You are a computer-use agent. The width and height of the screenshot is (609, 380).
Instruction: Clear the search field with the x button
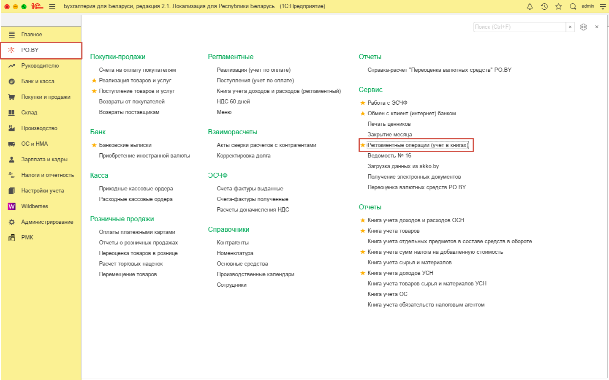[x=570, y=27]
